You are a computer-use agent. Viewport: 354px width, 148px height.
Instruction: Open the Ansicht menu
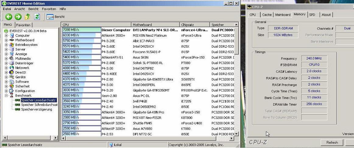point(19,9)
